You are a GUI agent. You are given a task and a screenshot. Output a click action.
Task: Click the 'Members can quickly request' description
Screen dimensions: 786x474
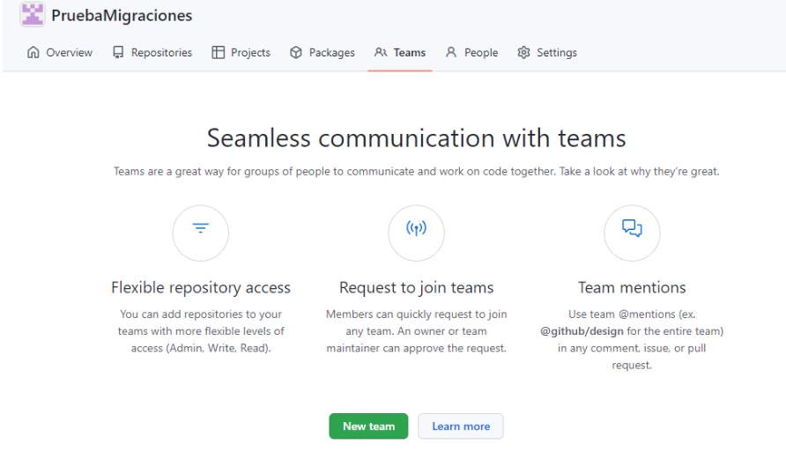point(416,331)
